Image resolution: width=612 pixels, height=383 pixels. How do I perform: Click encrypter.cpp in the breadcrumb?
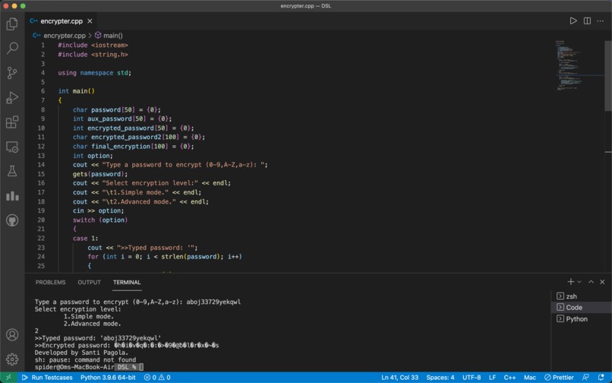64,36
